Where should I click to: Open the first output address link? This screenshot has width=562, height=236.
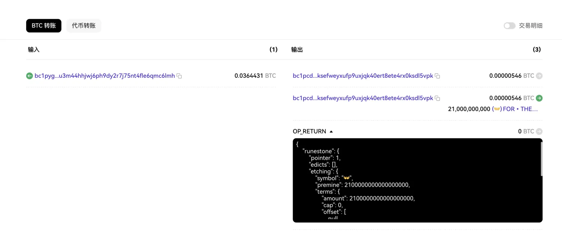363,76
